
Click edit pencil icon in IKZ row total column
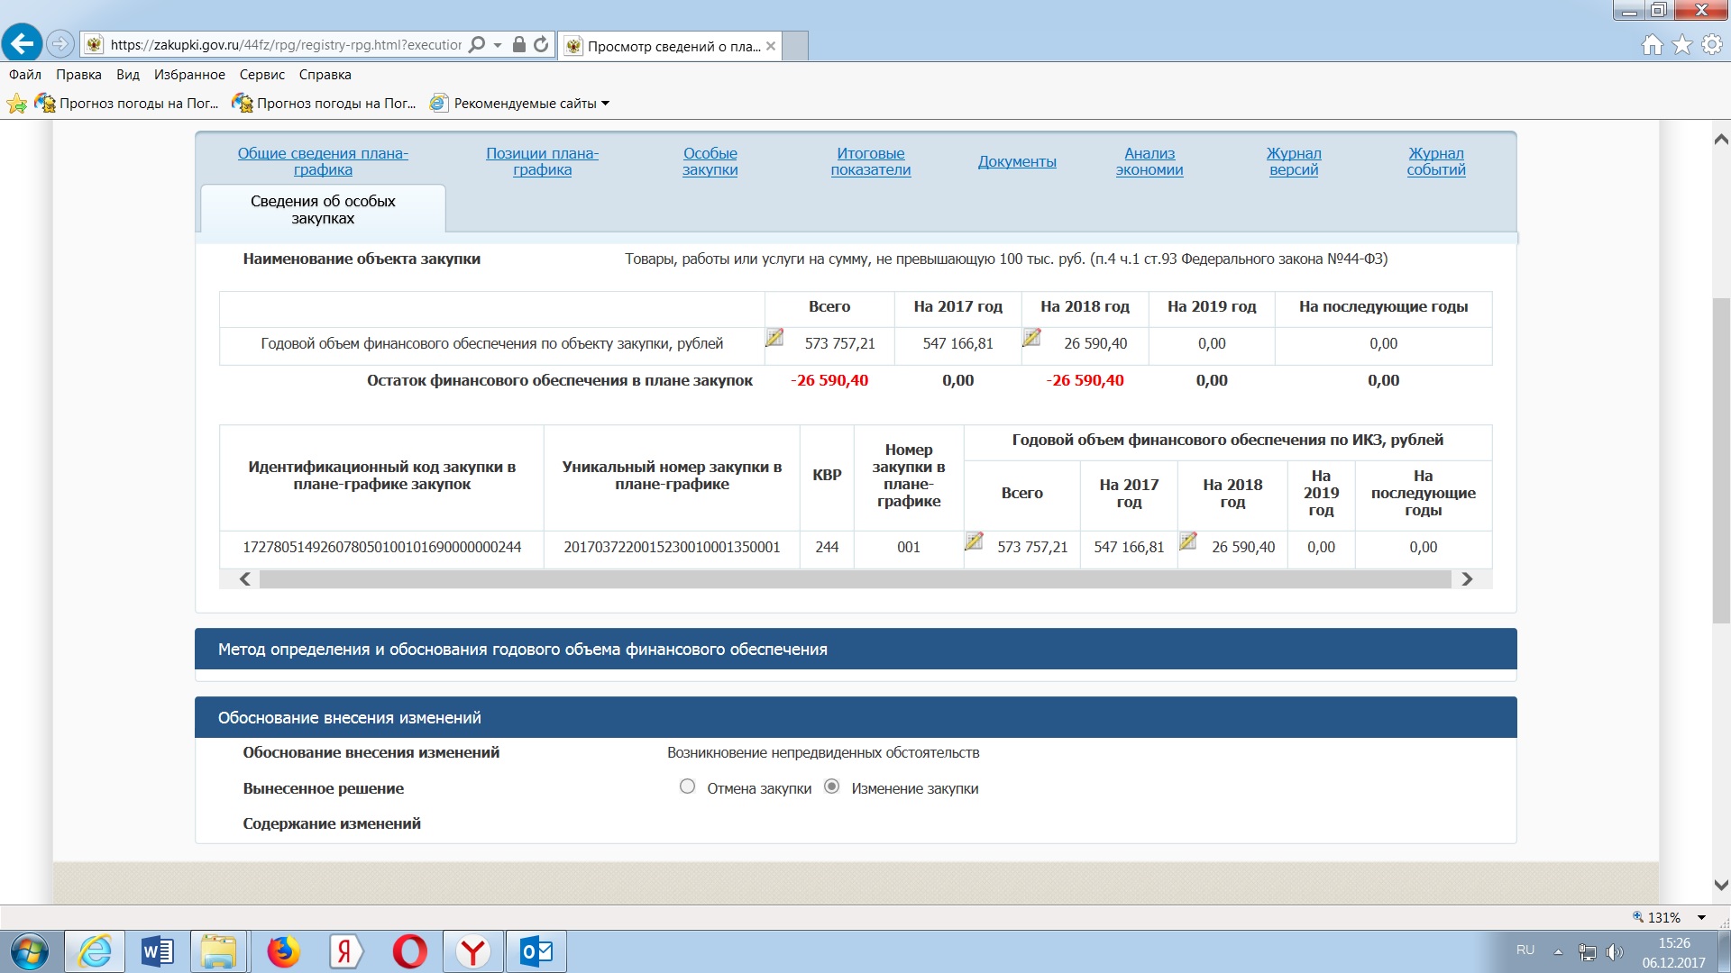(x=974, y=541)
